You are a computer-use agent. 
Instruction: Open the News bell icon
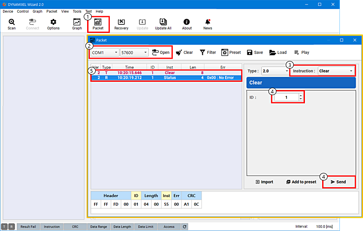tap(208, 24)
